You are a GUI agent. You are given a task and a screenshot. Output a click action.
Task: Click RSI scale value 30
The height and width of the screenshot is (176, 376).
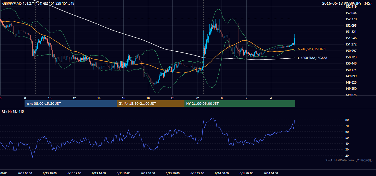click(x=347, y=150)
